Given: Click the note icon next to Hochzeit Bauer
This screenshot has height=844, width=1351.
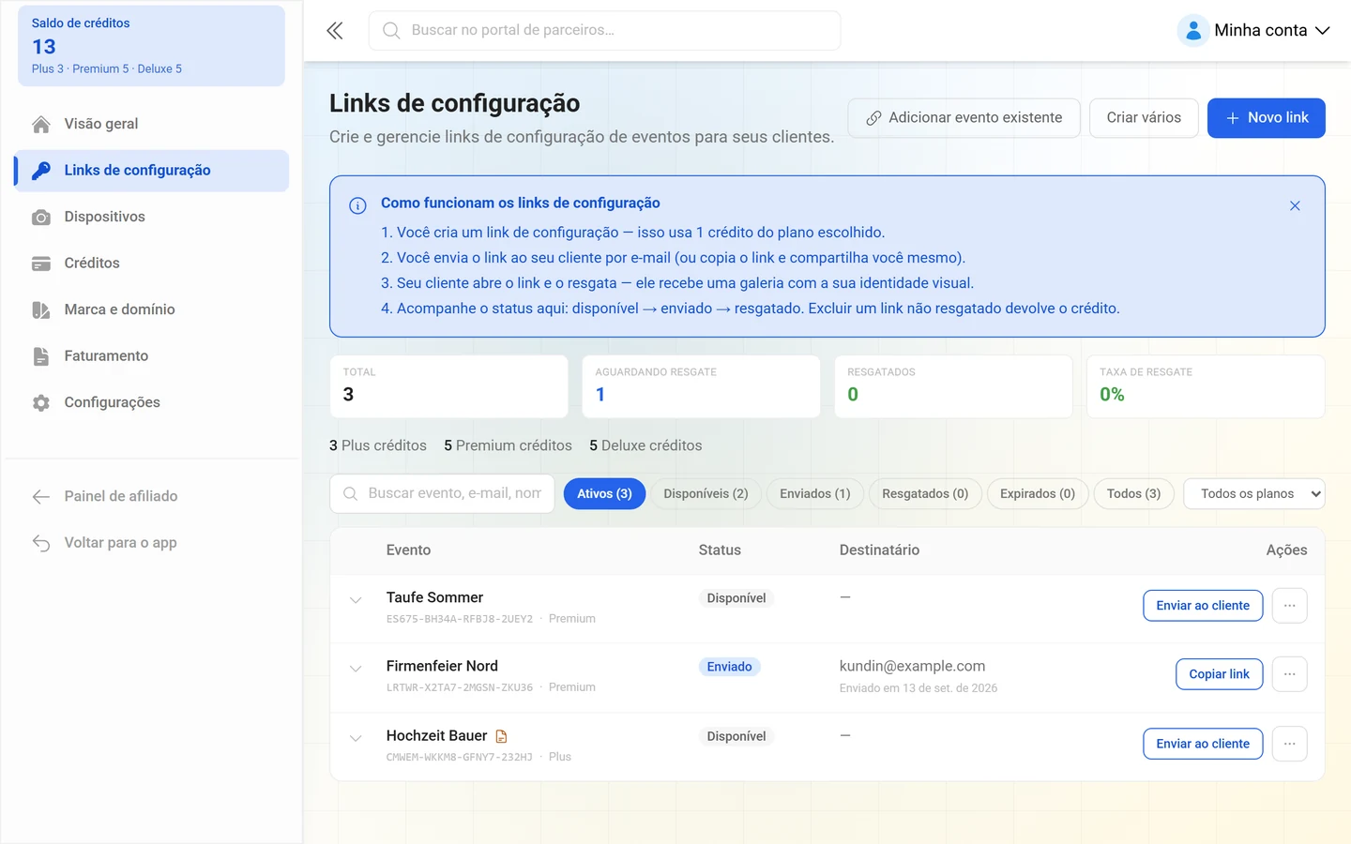Looking at the screenshot, I should coord(501,736).
